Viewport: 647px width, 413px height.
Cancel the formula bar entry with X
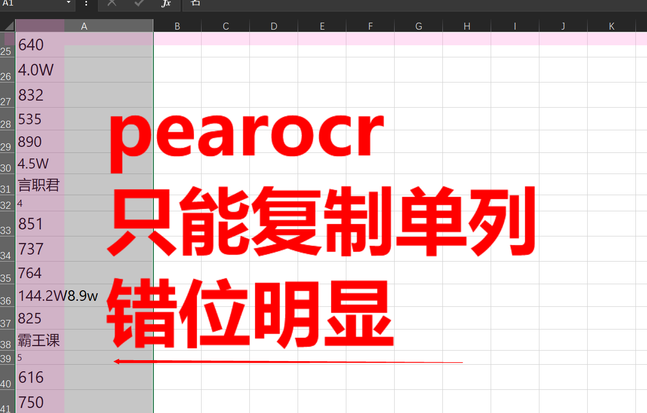tap(112, 3)
